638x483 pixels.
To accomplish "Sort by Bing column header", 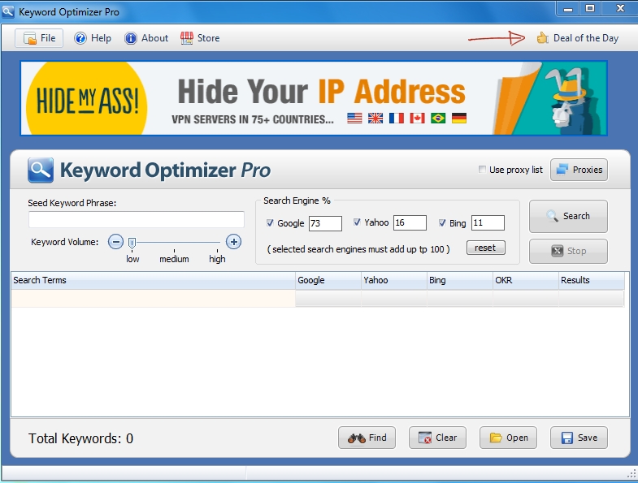I will click(460, 280).
